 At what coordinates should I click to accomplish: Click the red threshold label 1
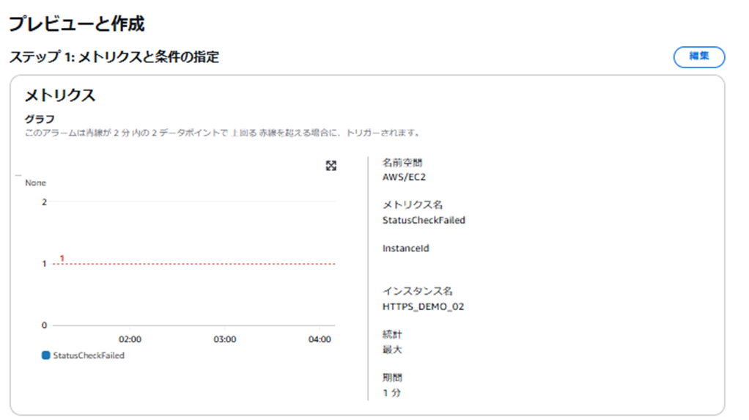[x=62, y=258]
